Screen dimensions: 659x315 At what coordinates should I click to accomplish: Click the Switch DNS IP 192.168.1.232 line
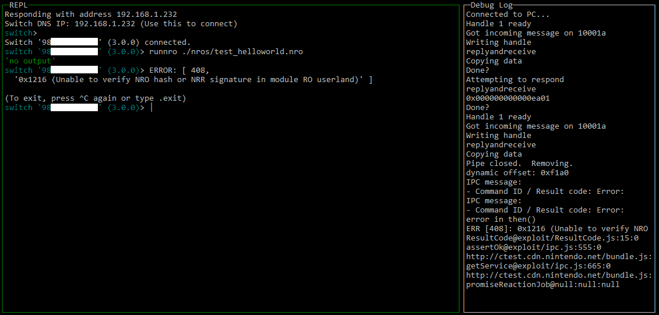pos(121,23)
